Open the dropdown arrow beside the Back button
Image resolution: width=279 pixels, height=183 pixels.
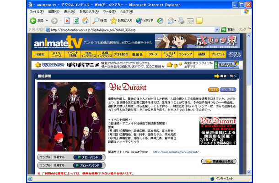[47, 21]
